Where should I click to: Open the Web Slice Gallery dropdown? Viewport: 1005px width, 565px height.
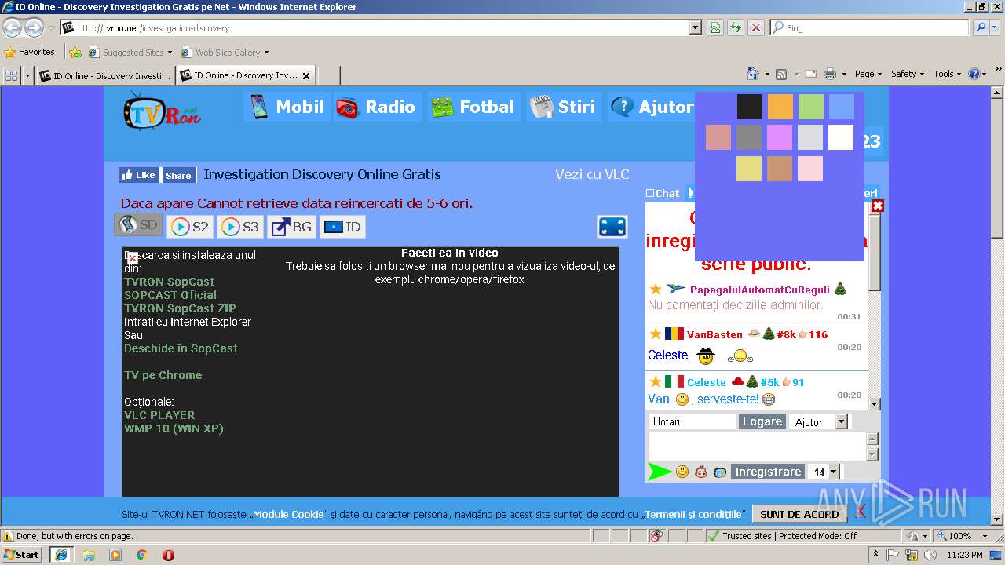pyautogui.click(x=225, y=53)
